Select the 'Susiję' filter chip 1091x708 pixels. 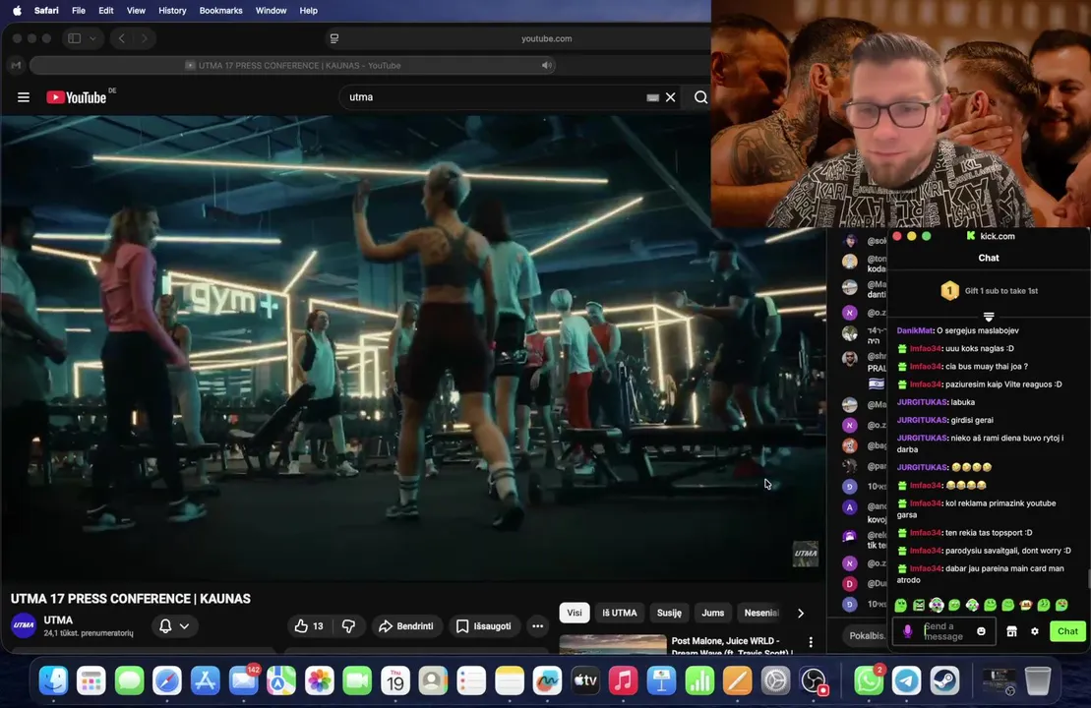coord(669,613)
